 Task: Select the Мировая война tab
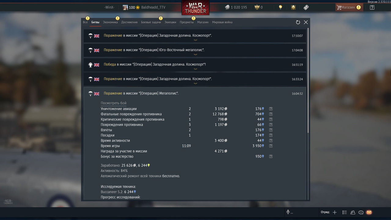(222, 22)
